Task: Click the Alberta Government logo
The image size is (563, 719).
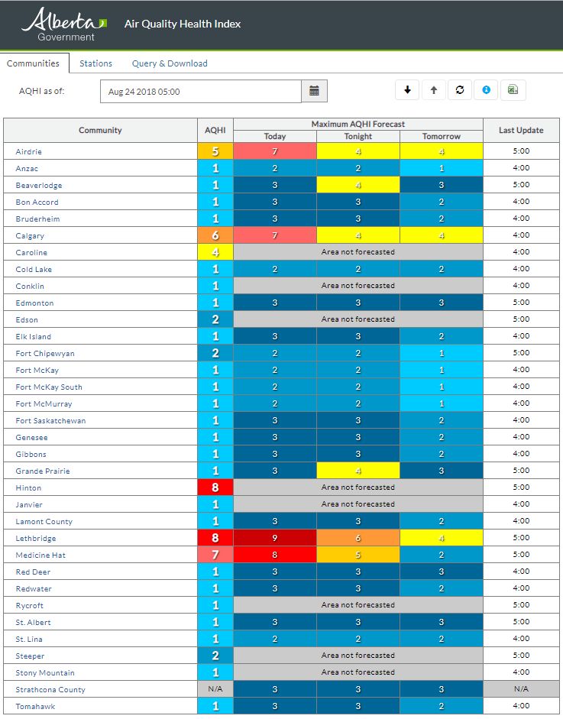Action: pyautogui.click(x=64, y=24)
